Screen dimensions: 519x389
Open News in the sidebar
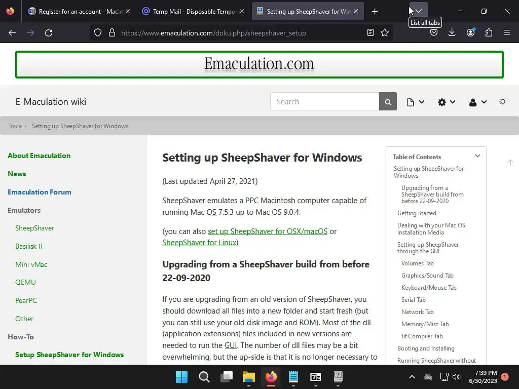click(x=17, y=174)
